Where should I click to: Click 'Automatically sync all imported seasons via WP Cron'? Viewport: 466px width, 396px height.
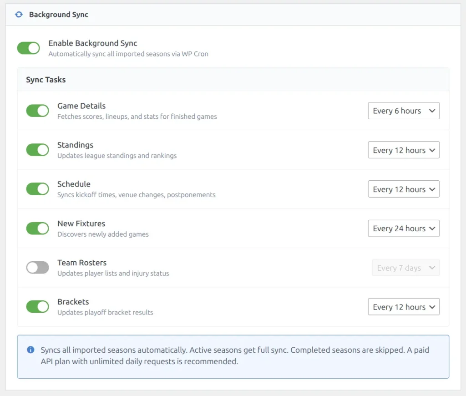pos(128,54)
